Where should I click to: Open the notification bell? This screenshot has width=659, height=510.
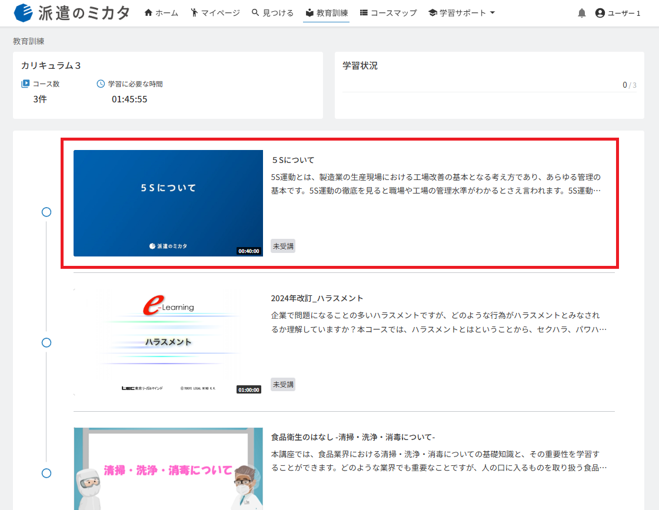(582, 13)
